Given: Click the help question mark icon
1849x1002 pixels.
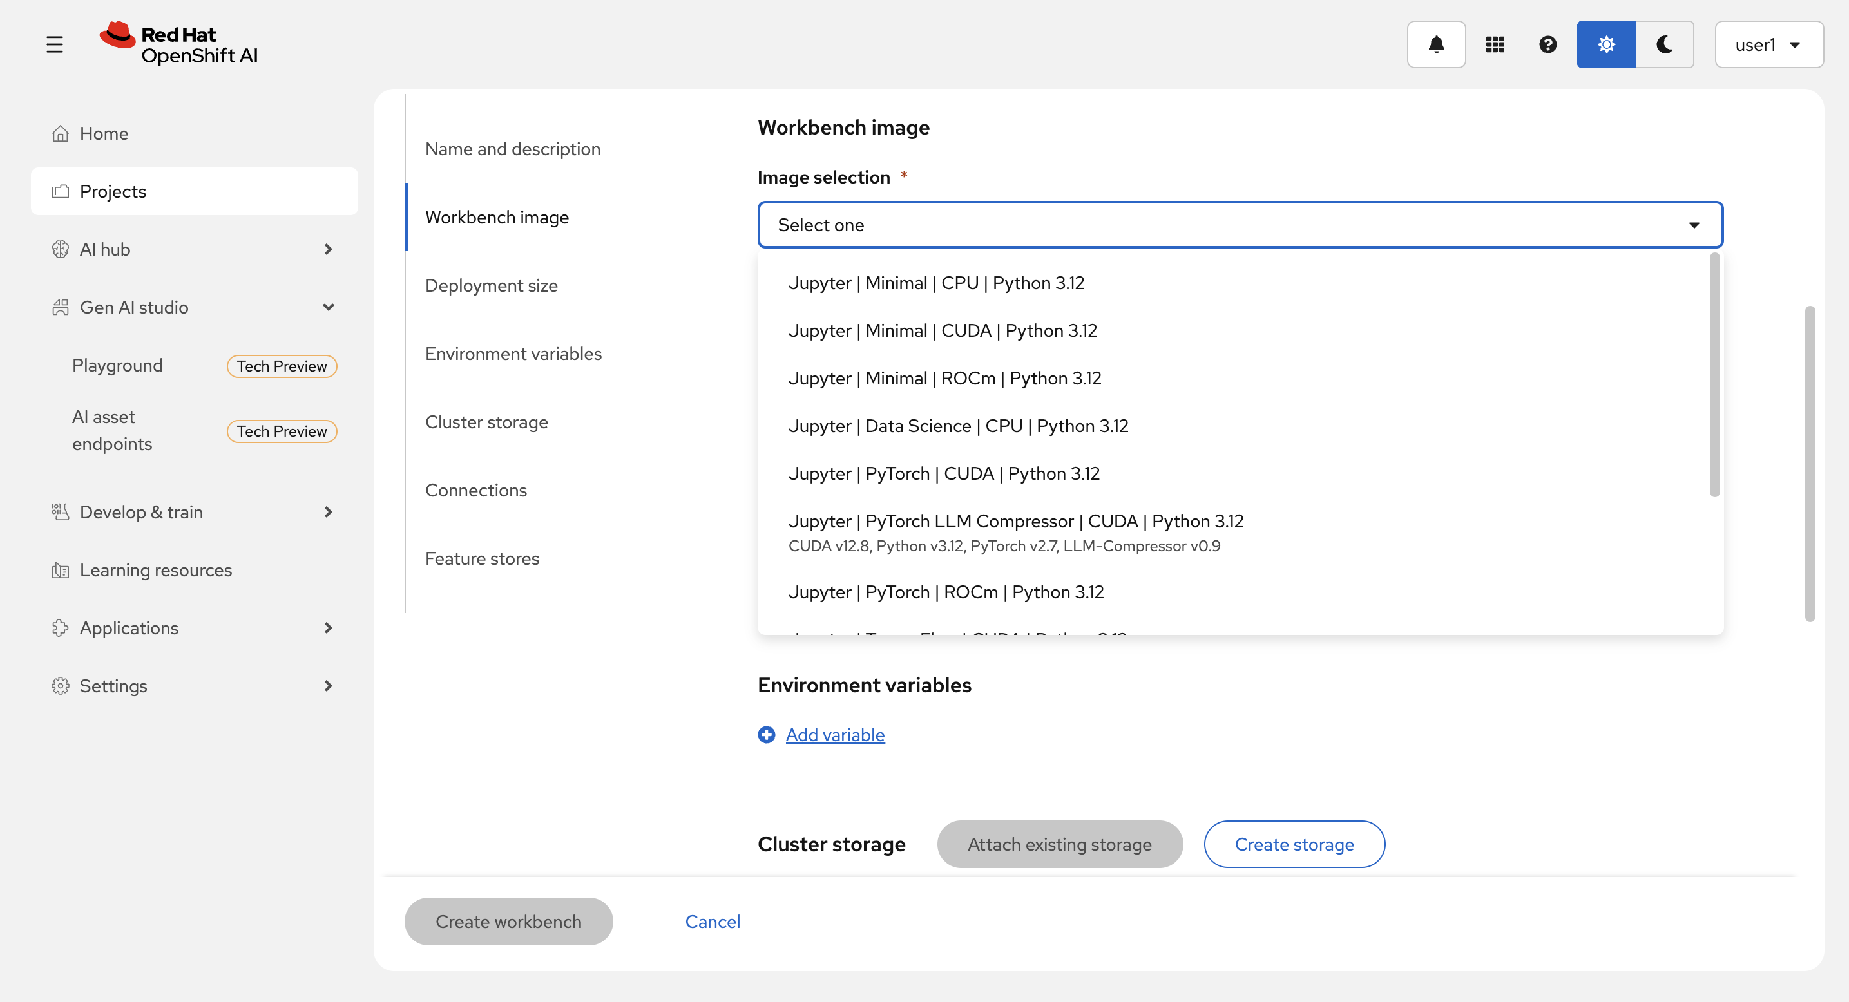Looking at the screenshot, I should tap(1547, 44).
